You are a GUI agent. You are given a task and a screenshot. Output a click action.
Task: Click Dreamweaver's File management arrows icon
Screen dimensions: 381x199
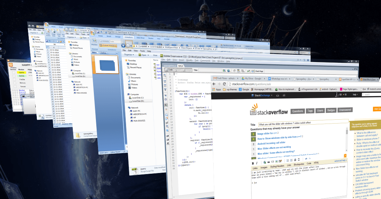click(224, 71)
